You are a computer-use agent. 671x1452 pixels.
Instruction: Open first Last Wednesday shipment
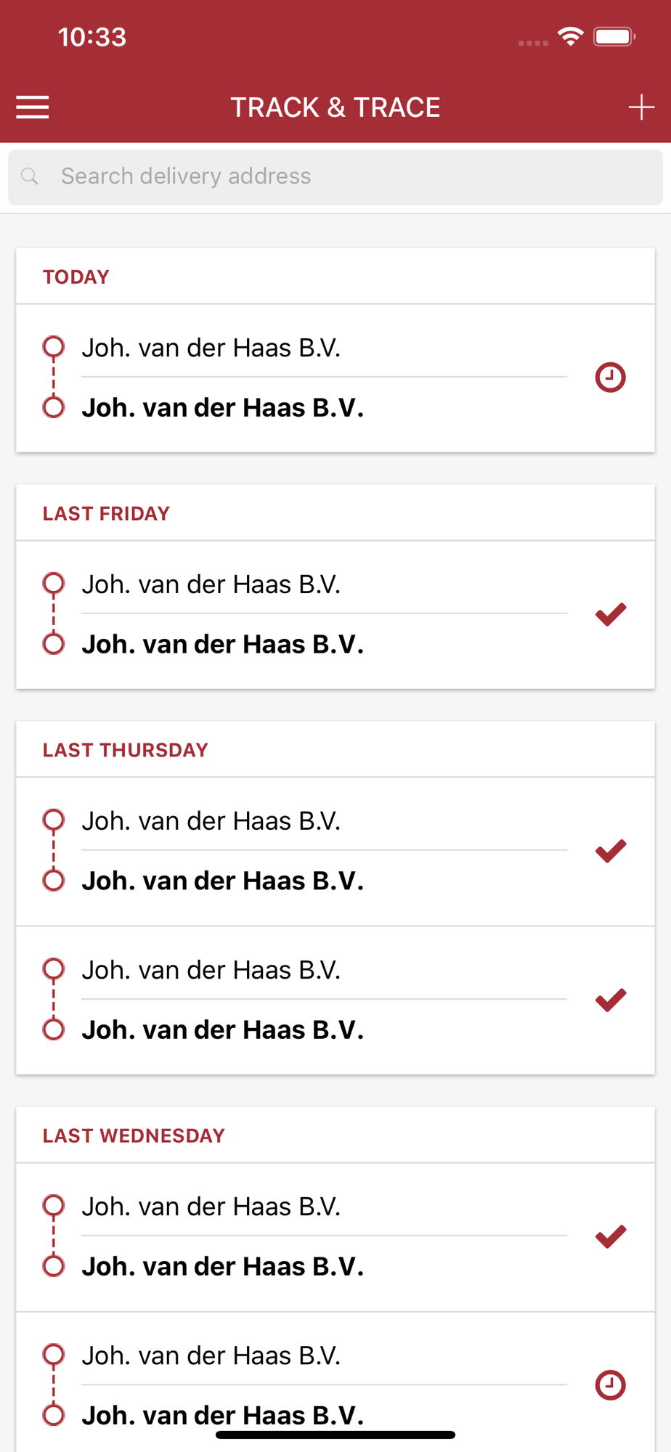point(335,1237)
